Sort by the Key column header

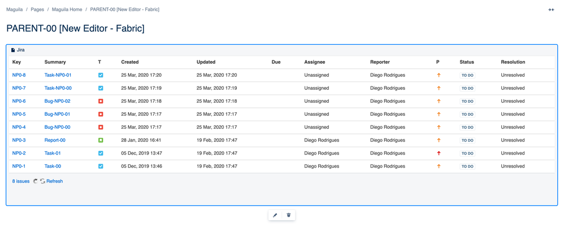tap(16, 62)
